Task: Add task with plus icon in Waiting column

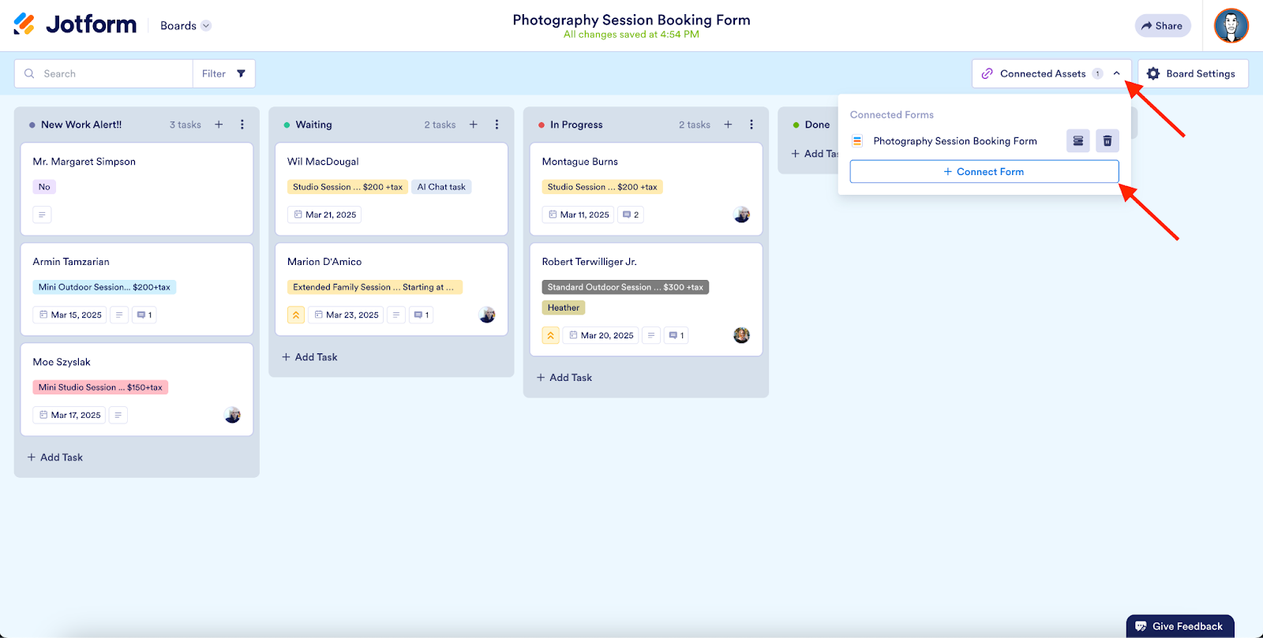Action: click(x=474, y=125)
